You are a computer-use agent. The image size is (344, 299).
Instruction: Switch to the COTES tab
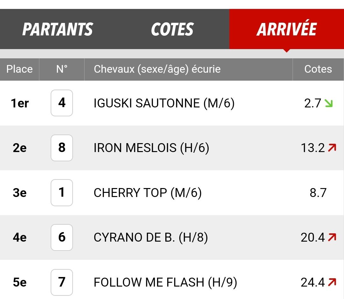(172, 29)
